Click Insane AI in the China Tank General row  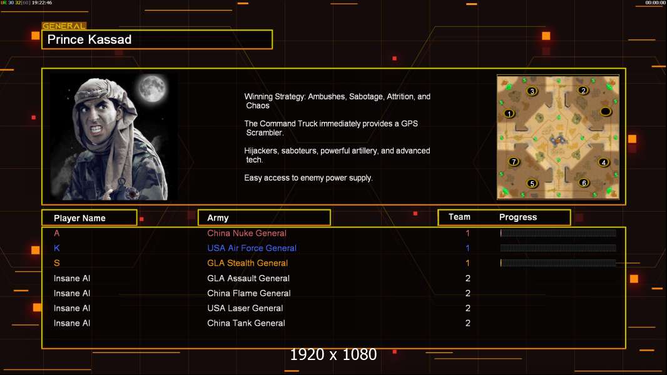tap(72, 322)
